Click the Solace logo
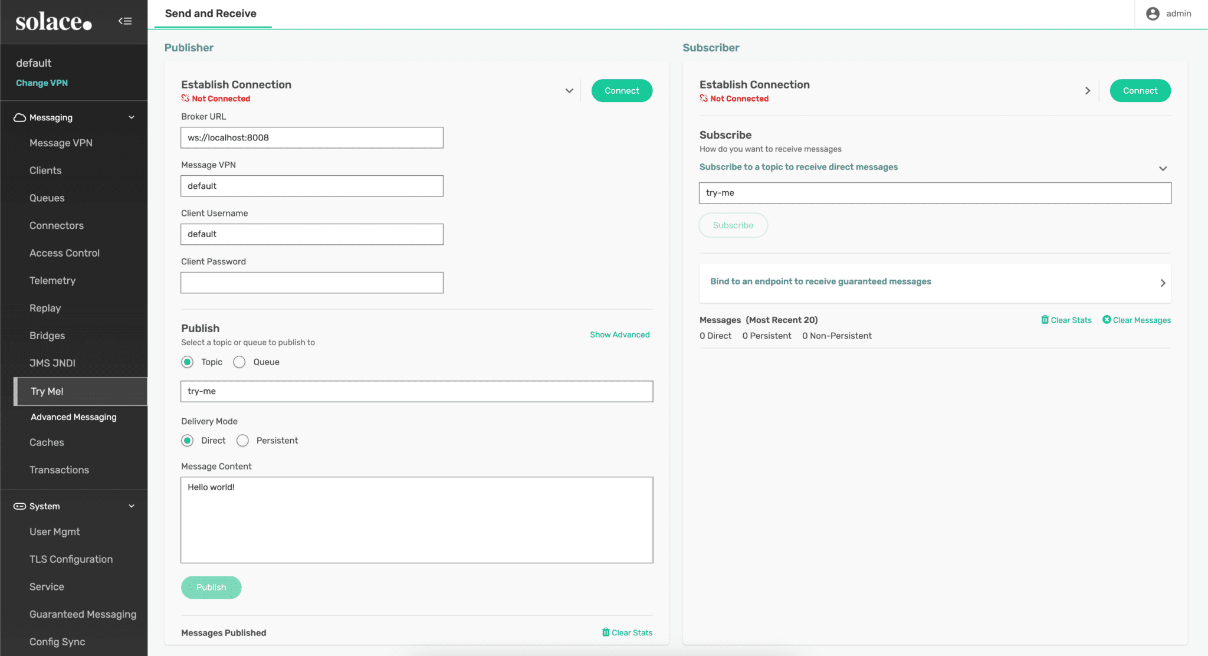Image resolution: width=1208 pixels, height=656 pixels. tap(52, 21)
